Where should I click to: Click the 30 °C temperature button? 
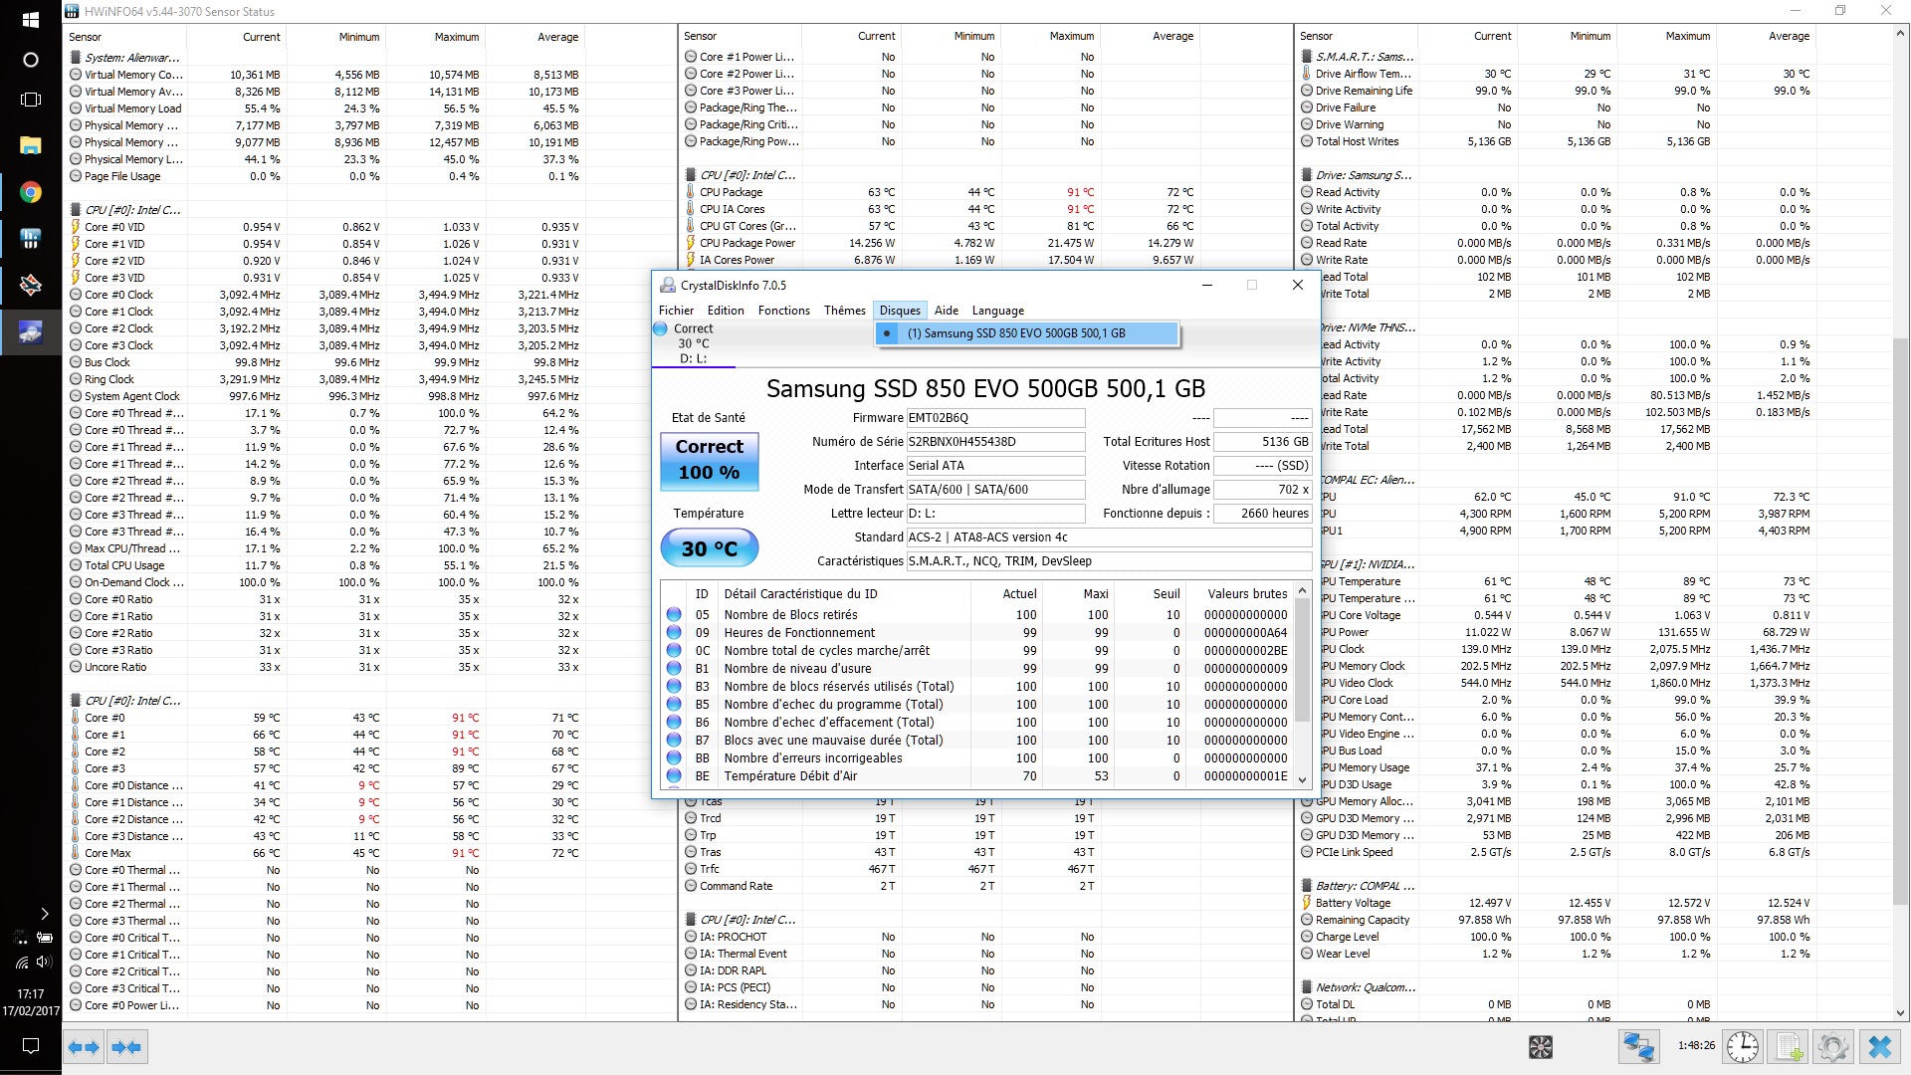tap(710, 548)
